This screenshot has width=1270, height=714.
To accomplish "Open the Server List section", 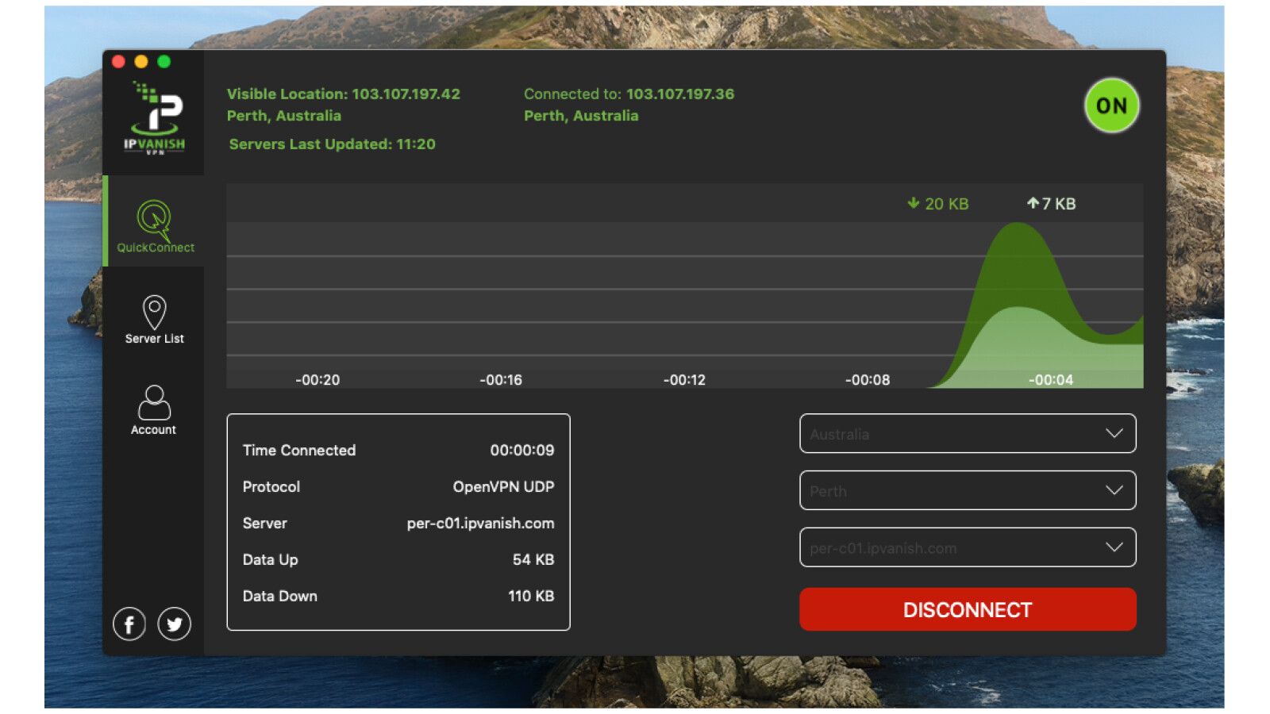I will click(x=154, y=319).
